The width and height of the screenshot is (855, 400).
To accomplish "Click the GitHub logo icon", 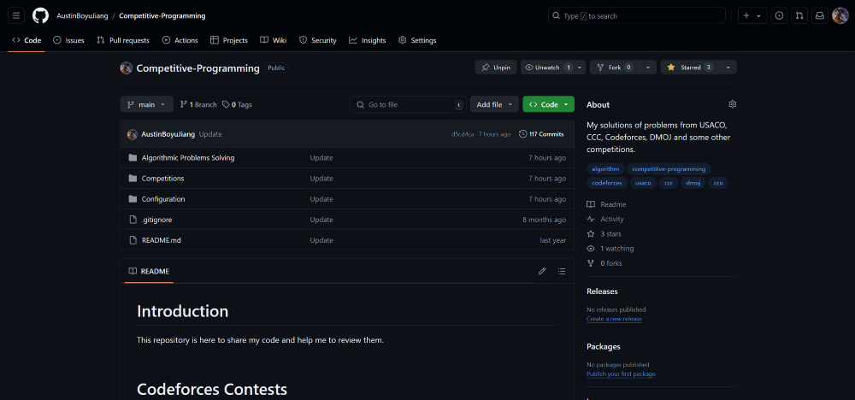I will point(40,15).
